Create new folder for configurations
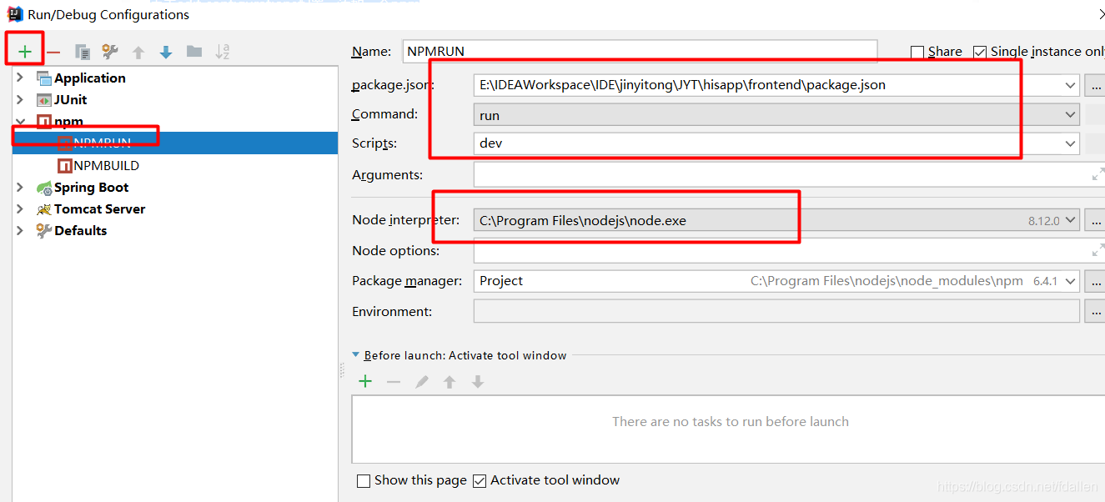 coord(194,52)
